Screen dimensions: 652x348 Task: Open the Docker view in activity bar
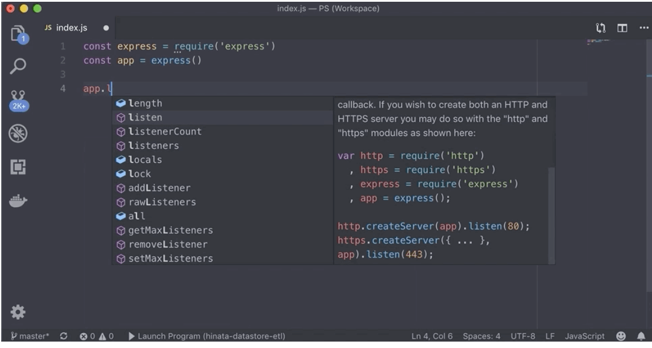coord(18,201)
